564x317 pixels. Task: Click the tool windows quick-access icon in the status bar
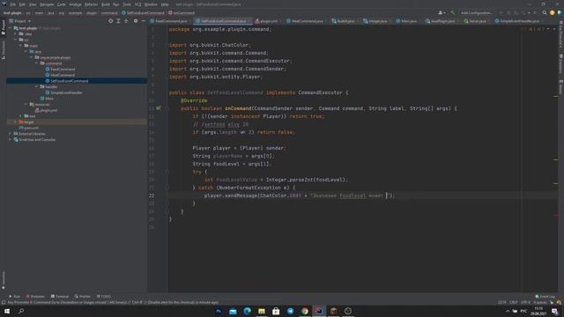coord(4,303)
